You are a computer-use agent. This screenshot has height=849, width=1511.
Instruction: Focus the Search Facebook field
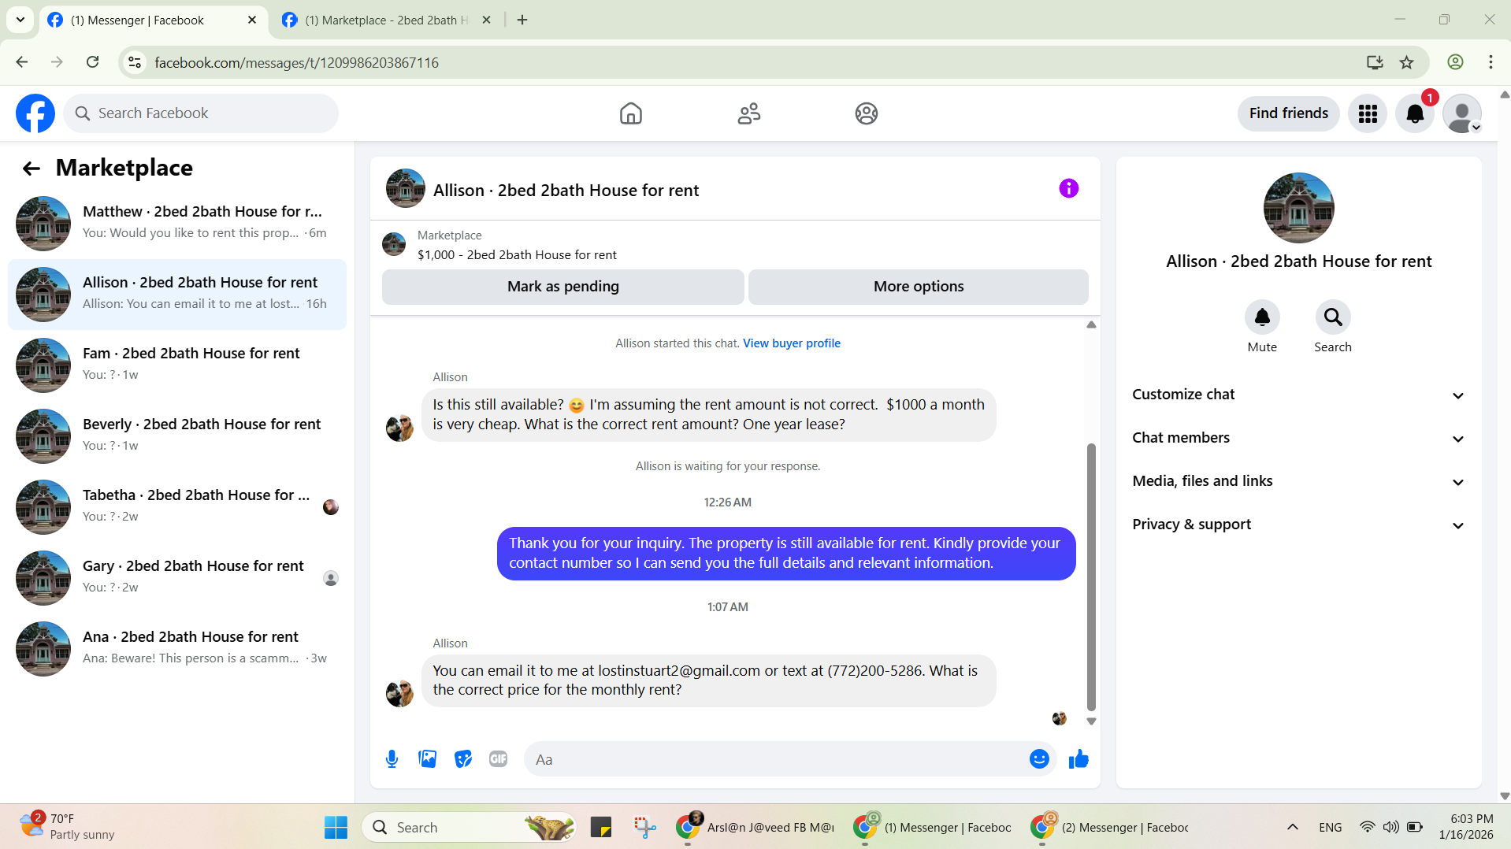[201, 113]
